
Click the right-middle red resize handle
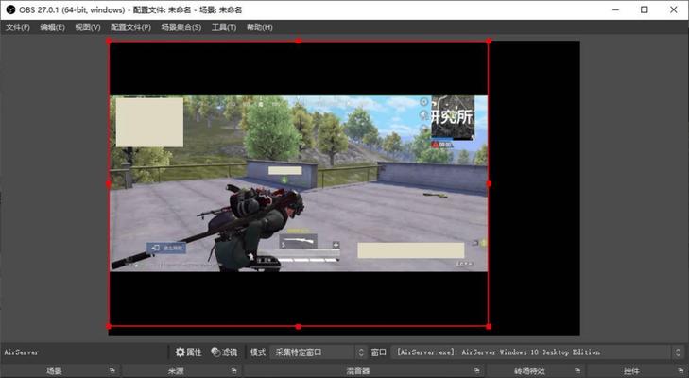[489, 183]
